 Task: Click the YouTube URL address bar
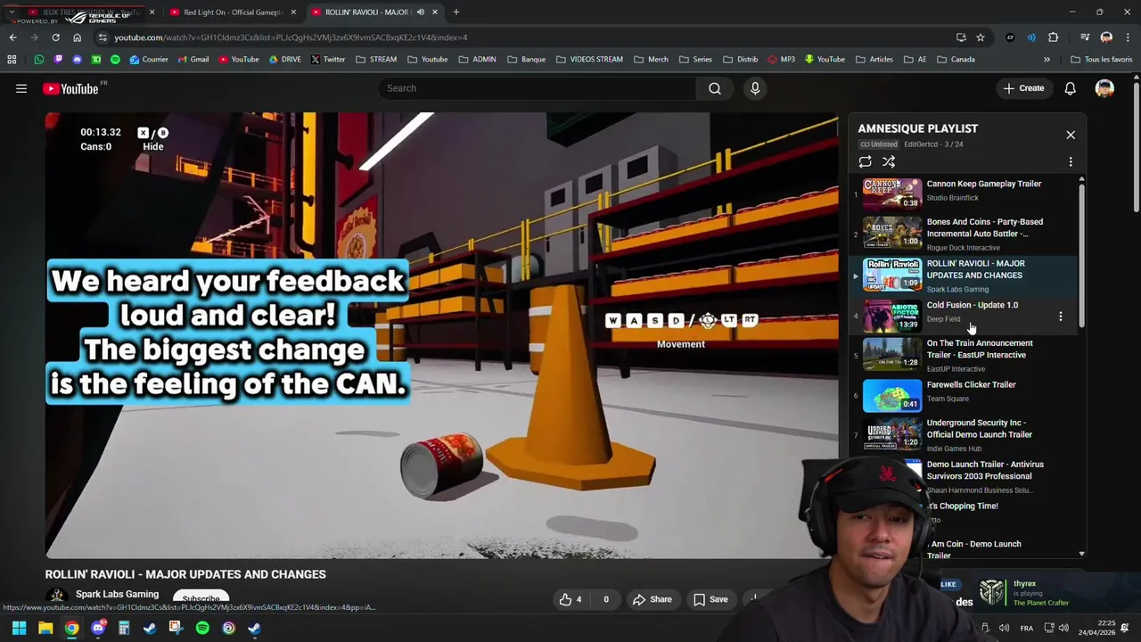tap(526, 37)
